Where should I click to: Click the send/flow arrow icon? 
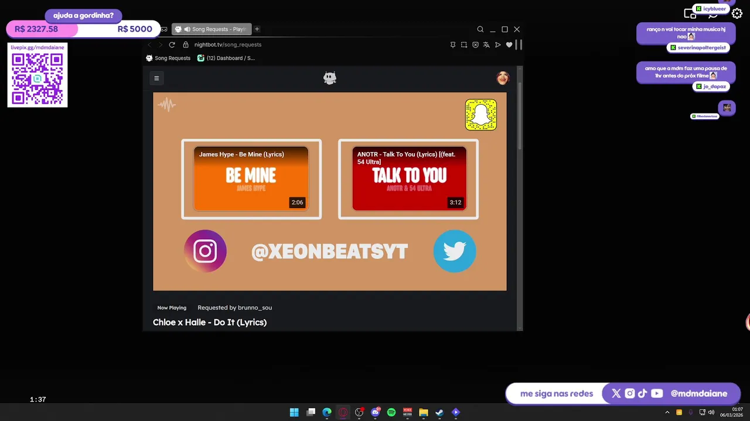click(x=498, y=44)
